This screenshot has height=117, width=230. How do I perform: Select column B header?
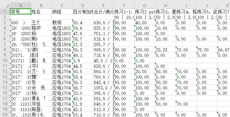[41, 6]
